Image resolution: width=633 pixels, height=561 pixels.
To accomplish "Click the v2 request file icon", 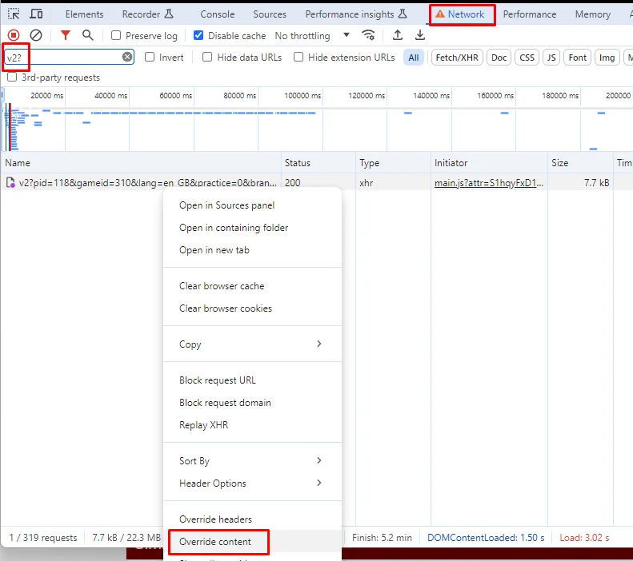I will 10,183.
